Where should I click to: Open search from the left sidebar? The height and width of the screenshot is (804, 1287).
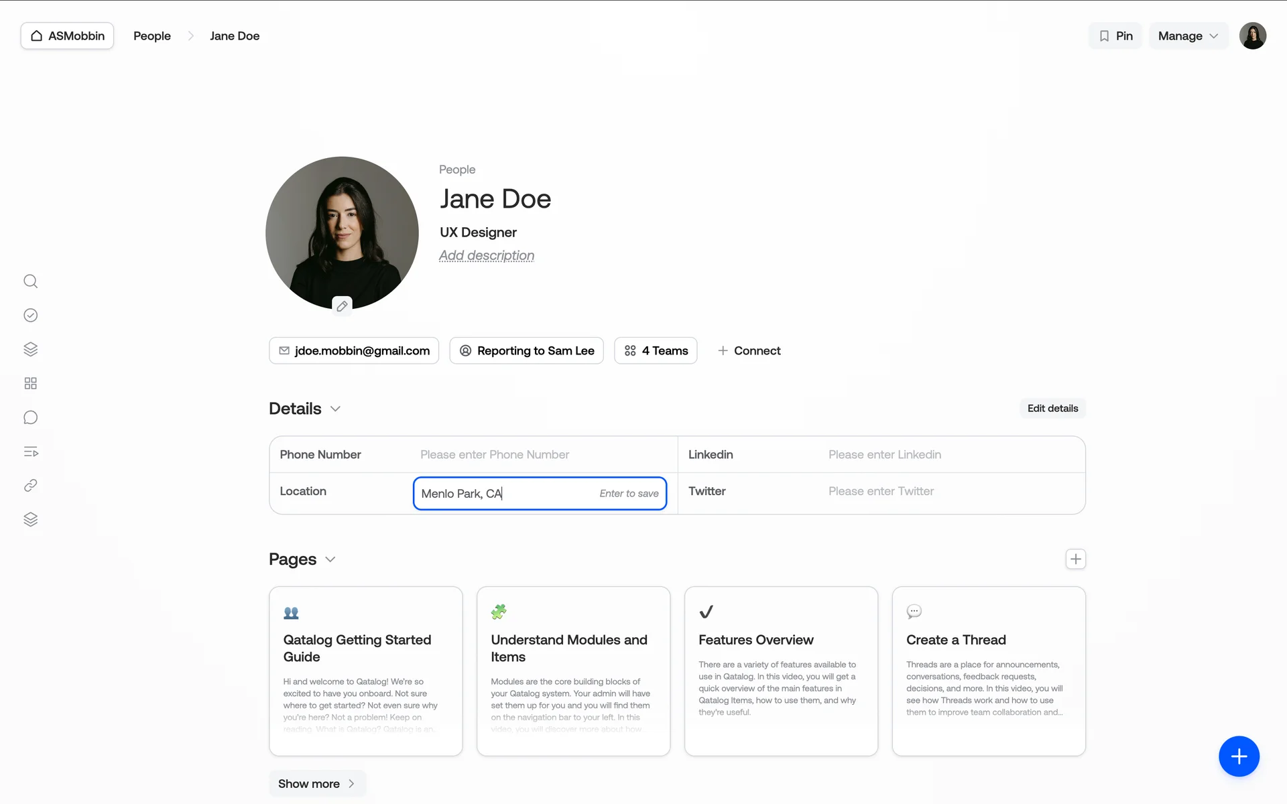tap(30, 281)
